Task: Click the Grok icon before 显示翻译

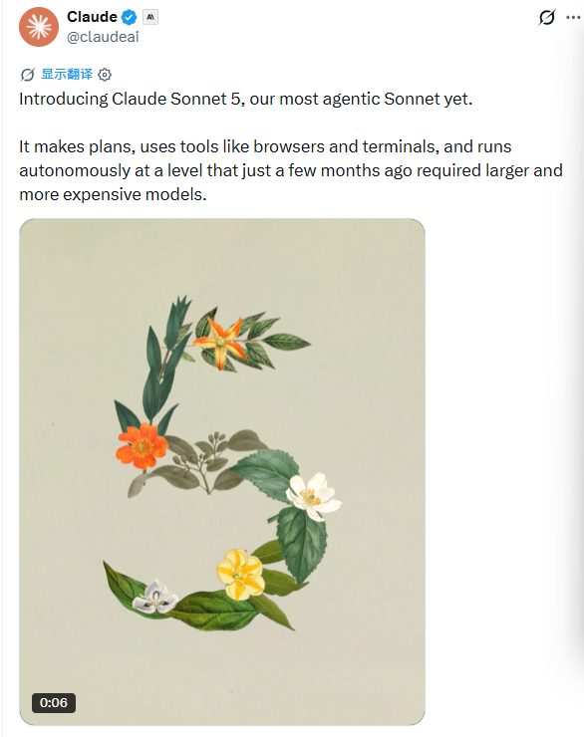Action: tap(27, 75)
